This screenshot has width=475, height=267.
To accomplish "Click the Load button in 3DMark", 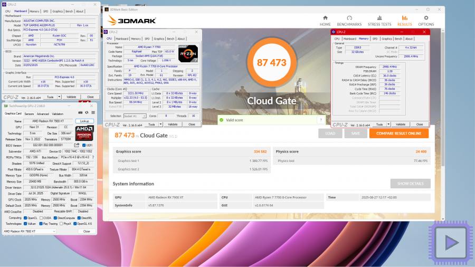I will [x=330, y=133].
